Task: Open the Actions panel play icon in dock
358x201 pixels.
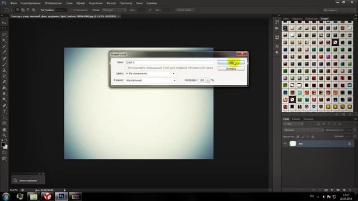Action: pyautogui.click(x=277, y=28)
